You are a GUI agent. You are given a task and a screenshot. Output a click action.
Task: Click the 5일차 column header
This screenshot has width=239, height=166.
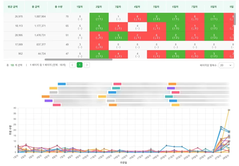coord(156,7)
